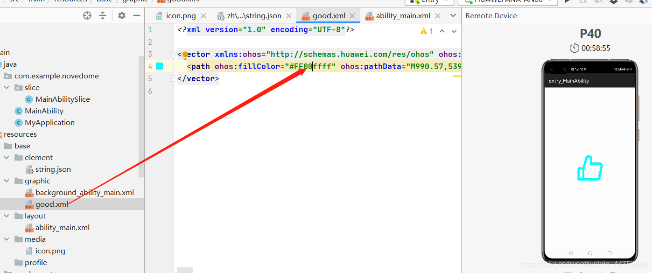The height and width of the screenshot is (273, 652).
Task: Close the good.xml tab
Action: [353, 15]
